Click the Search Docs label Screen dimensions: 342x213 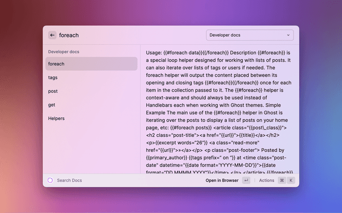69,181
